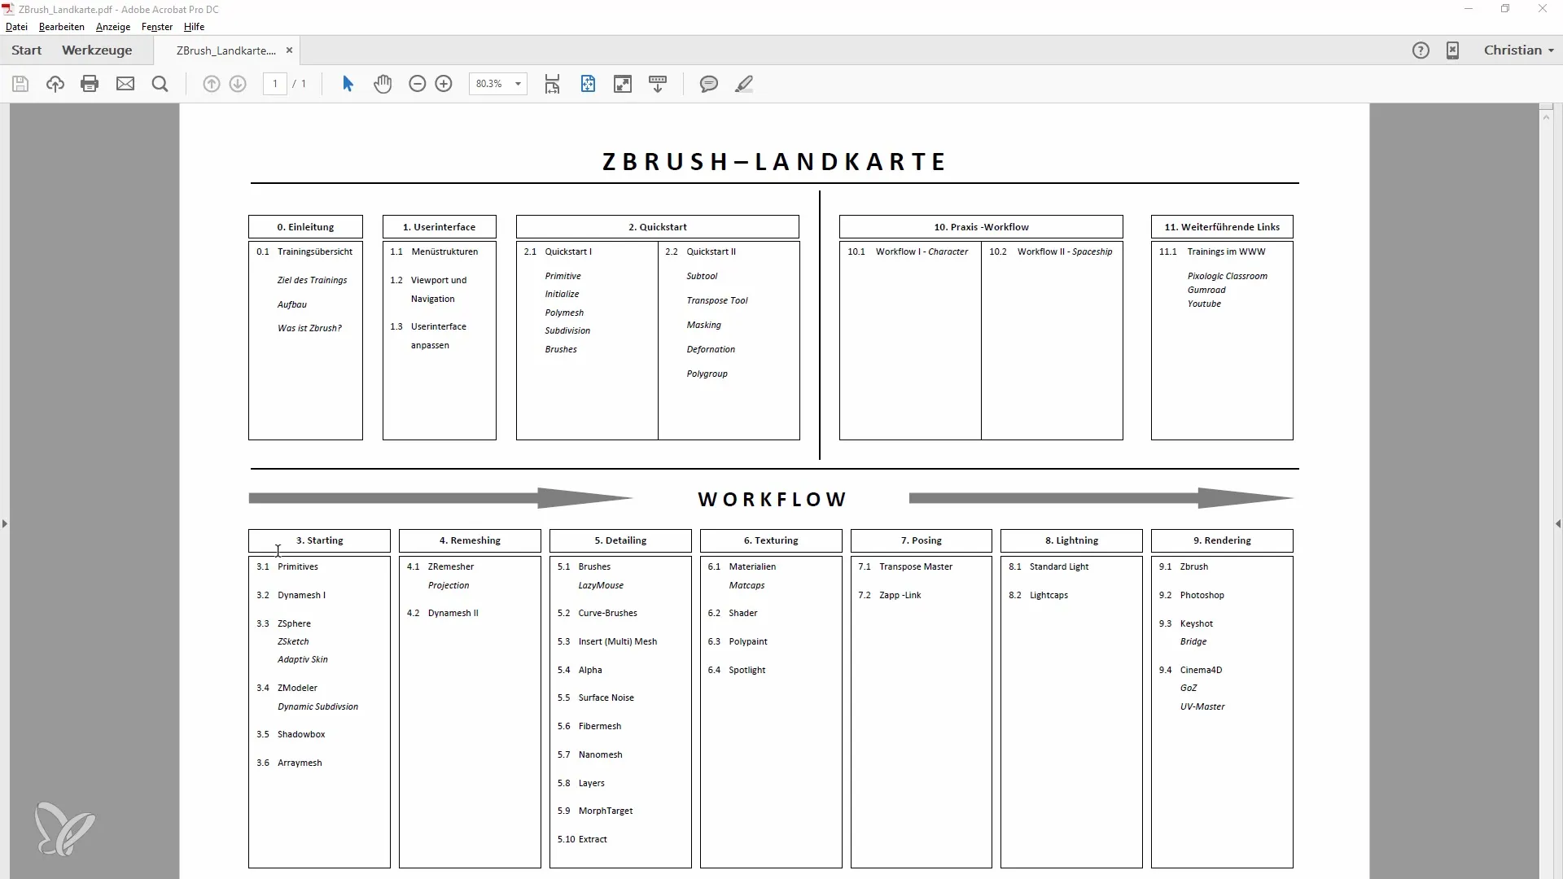
Task: Click the Start tab
Action: 26,50
